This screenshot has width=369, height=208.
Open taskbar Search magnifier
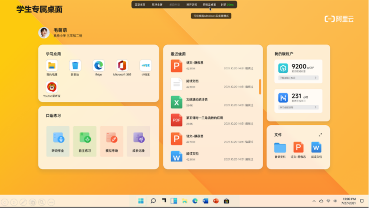coord(153,201)
